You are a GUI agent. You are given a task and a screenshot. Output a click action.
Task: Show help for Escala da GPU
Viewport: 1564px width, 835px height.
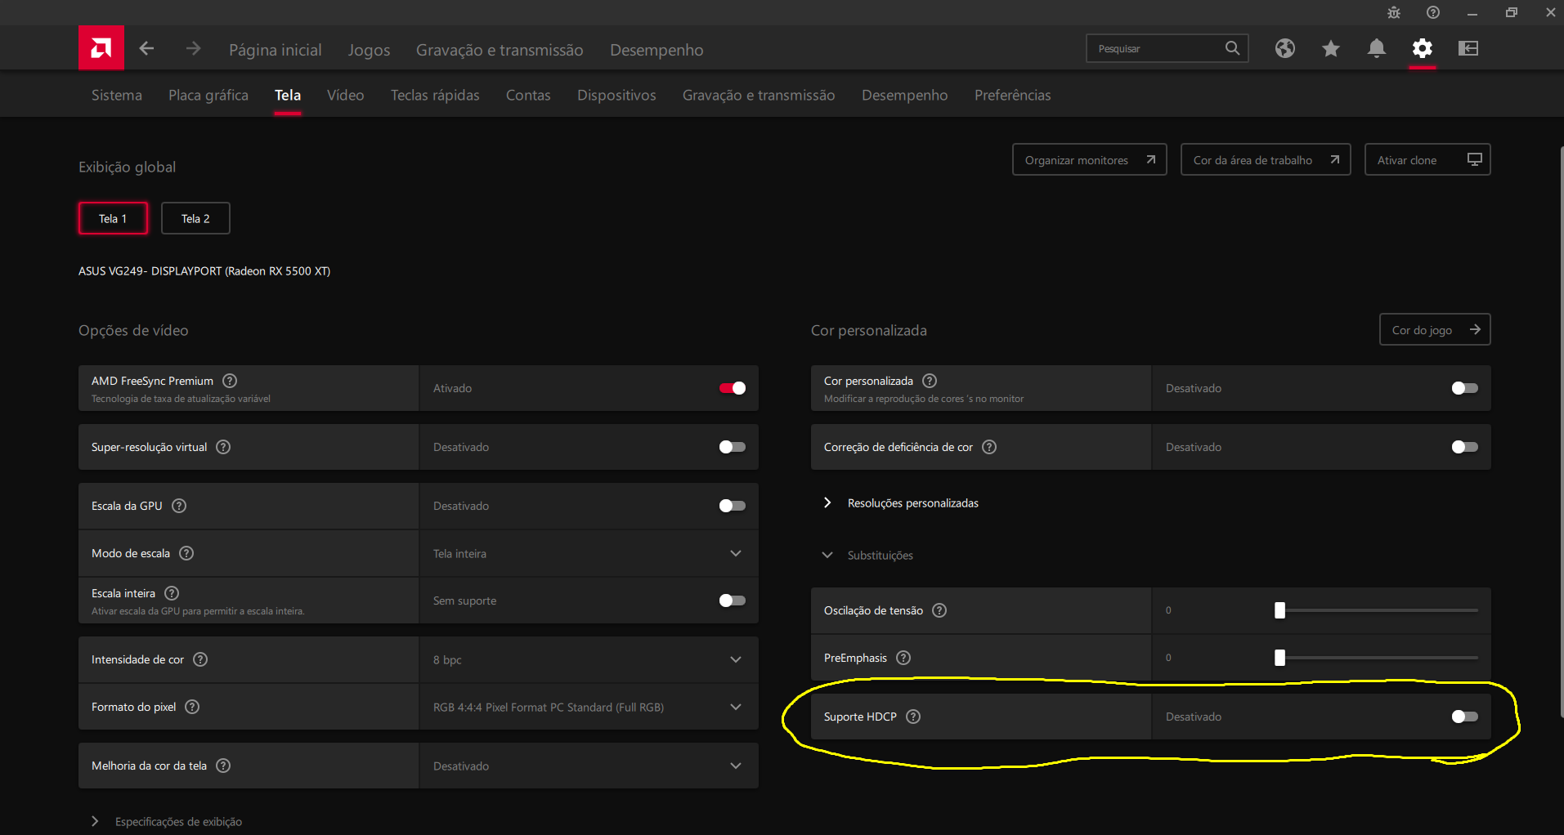(x=179, y=506)
